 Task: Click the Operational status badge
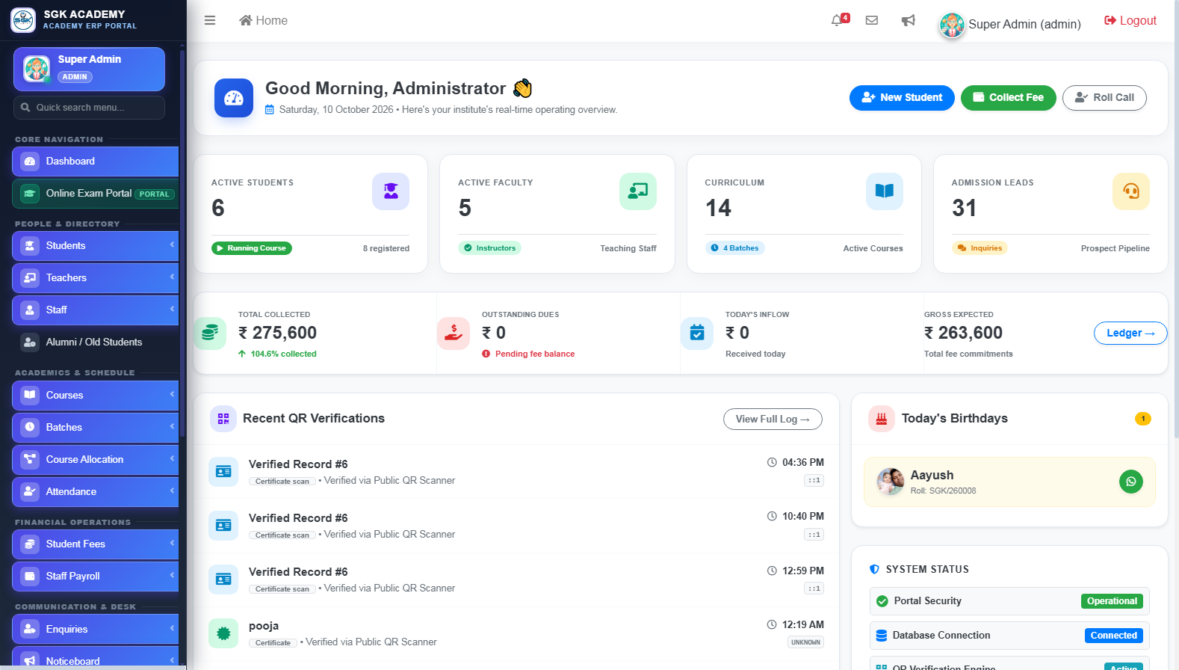(1112, 601)
